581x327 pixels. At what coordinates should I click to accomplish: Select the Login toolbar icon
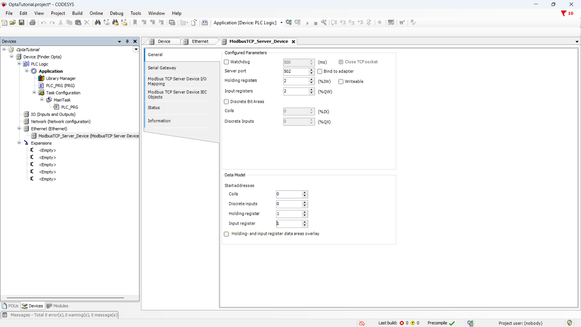click(288, 22)
